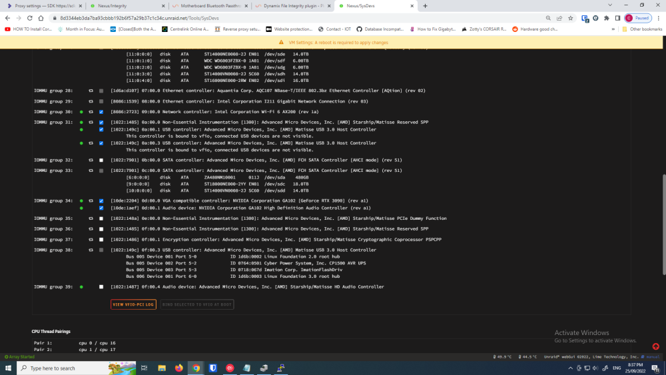Image resolution: width=666 pixels, height=375 pixels.
Task: Open the notification center icon
Action: pyautogui.click(x=655, y=368)
